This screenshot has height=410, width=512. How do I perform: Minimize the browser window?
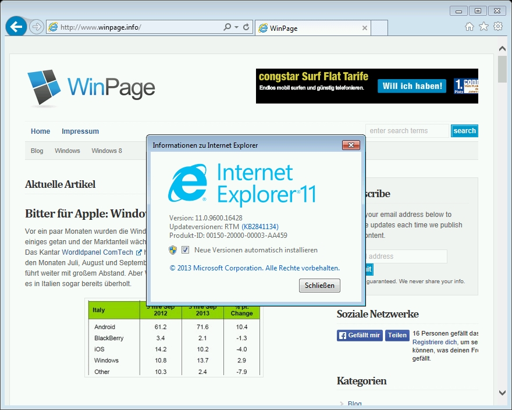[458, 11]
